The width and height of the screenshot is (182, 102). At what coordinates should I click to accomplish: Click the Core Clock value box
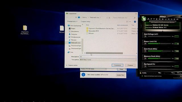coord(177,51)
